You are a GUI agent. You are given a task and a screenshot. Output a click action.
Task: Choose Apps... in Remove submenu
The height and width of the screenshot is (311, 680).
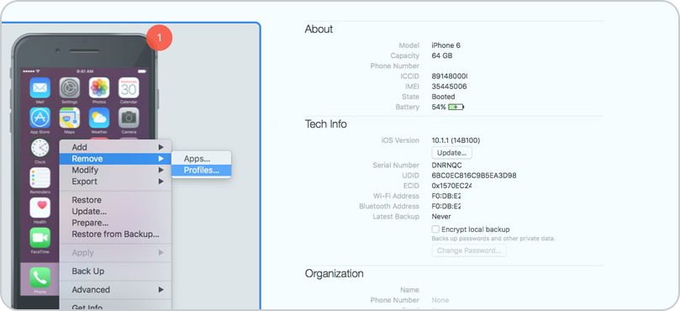201,159
